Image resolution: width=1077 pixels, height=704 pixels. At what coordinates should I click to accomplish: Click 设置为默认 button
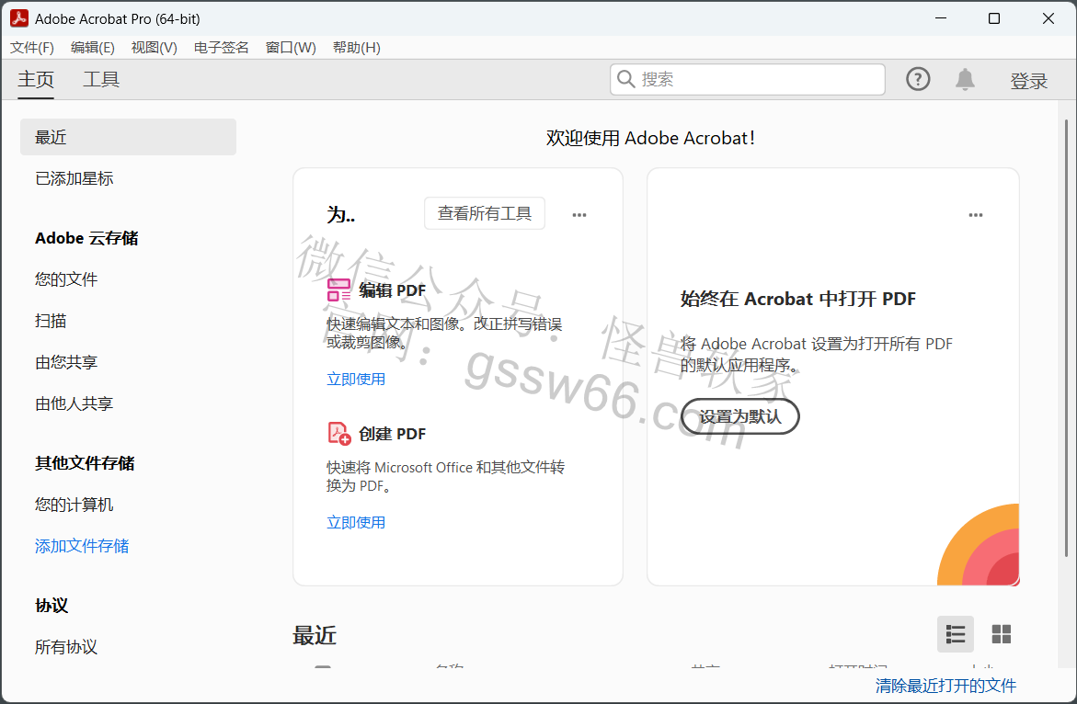(739, 416)
